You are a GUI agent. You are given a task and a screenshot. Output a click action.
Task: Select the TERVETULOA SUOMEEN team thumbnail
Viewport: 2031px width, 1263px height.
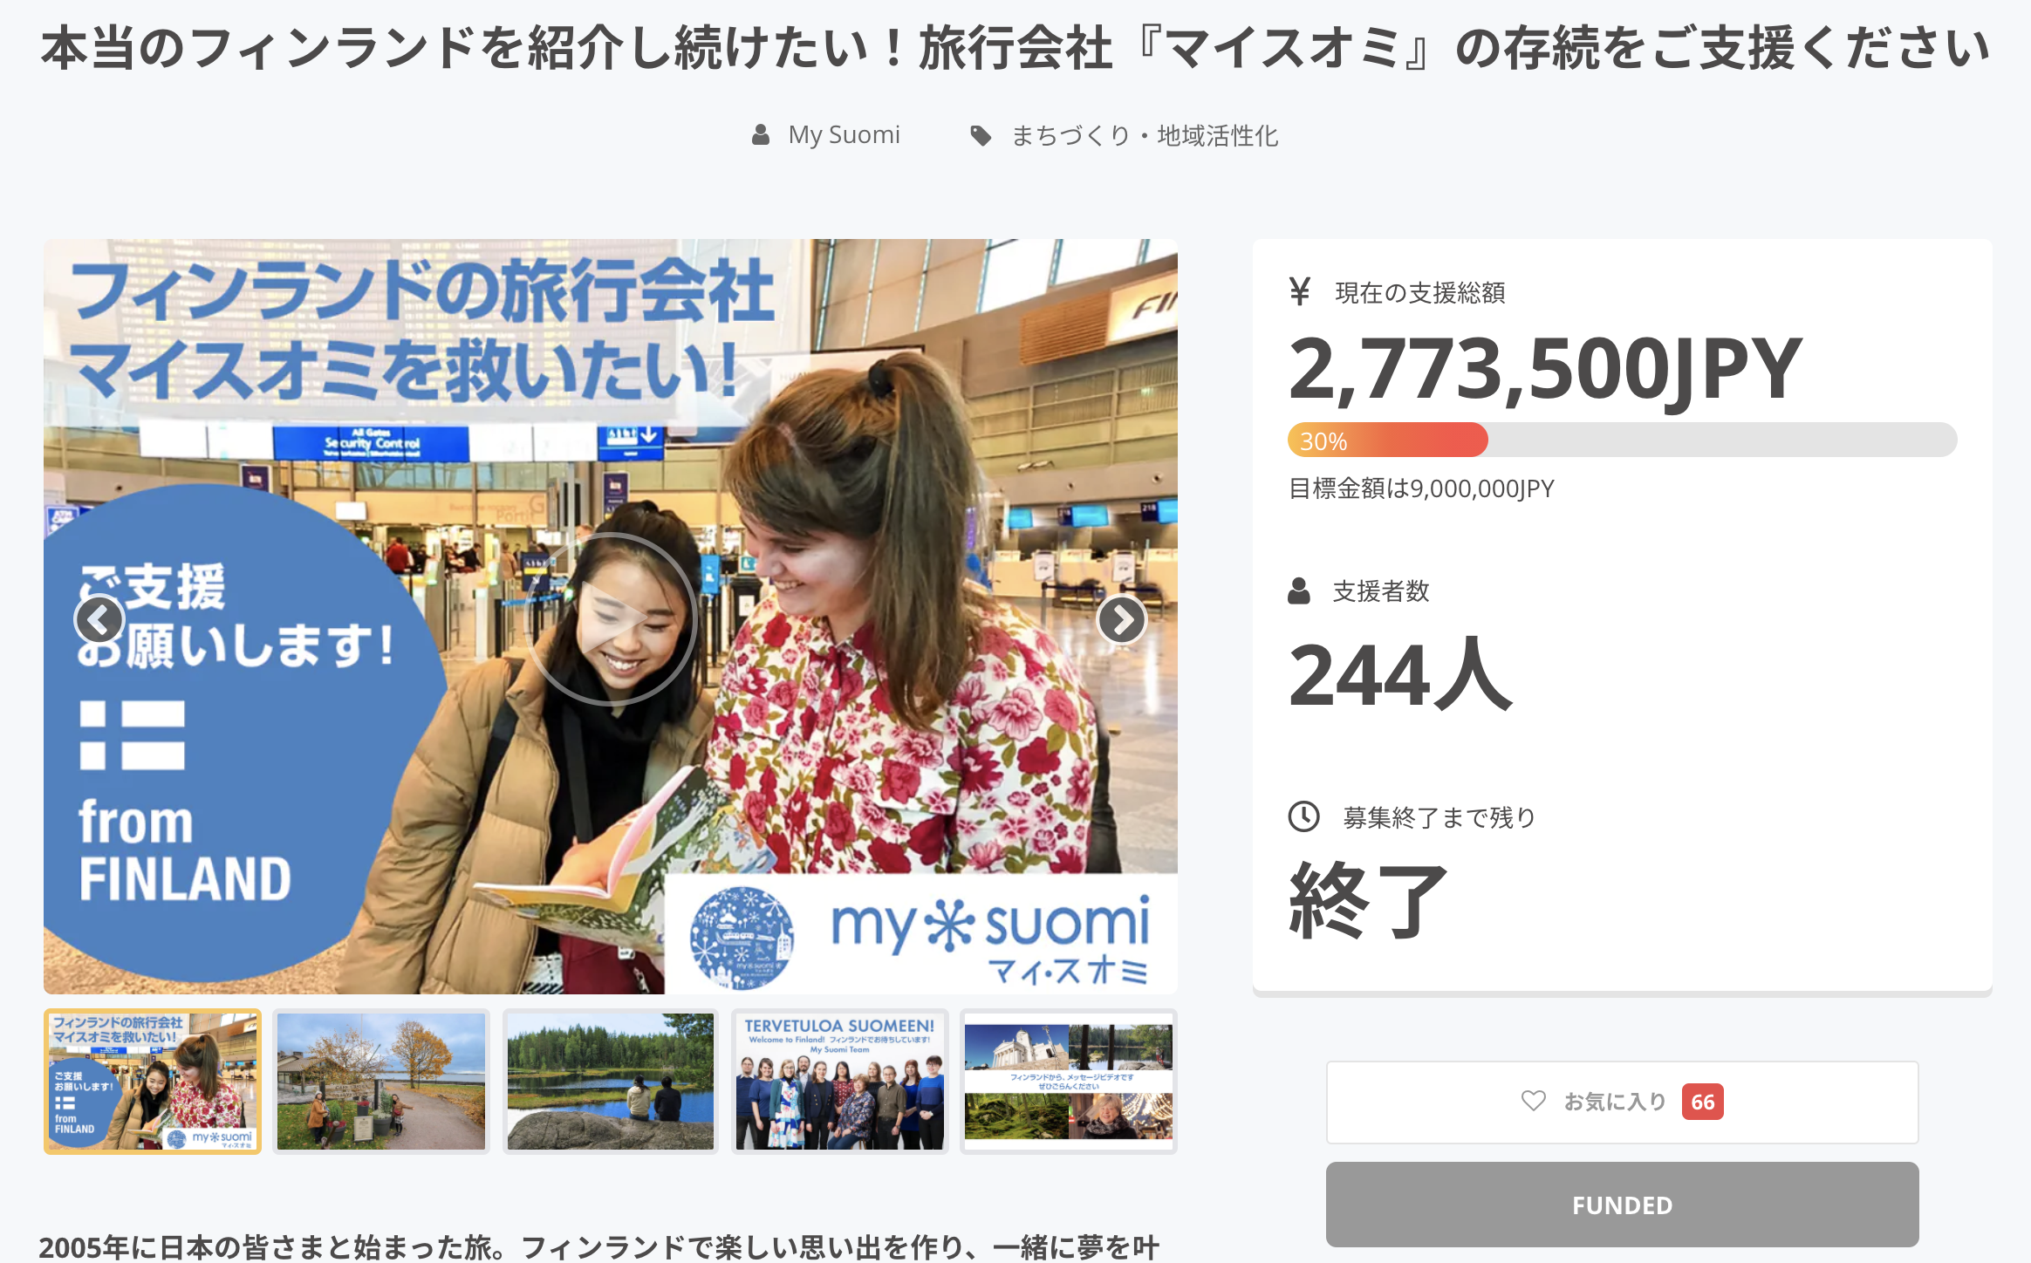[x=839, y=1082]
